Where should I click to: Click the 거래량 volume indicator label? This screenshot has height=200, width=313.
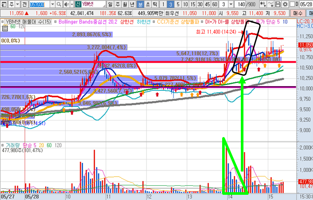click(x=13, y=145)
